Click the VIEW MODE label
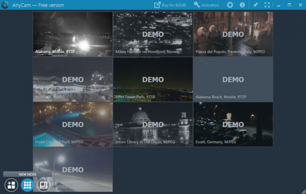This screenshot has height=194, width=306. [27, 174]
